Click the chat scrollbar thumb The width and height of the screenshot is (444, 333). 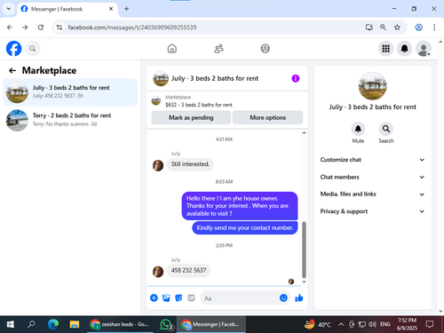pos(304,250)
